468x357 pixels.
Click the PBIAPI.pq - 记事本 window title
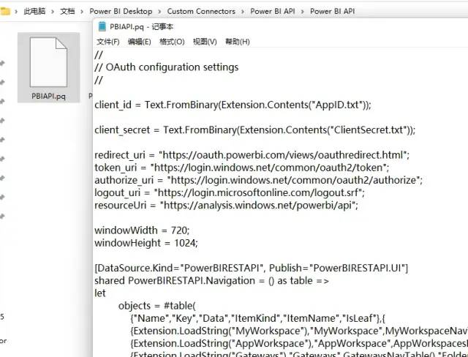141,26
